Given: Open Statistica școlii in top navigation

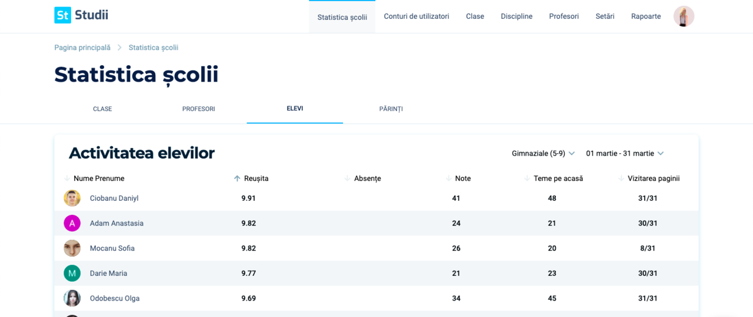Looking at the screenshot, I should [342, 17].
